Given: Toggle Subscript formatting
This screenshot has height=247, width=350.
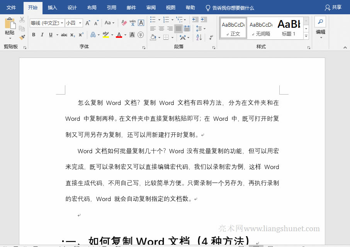Looking at the screenshot, I should [72, 35].
